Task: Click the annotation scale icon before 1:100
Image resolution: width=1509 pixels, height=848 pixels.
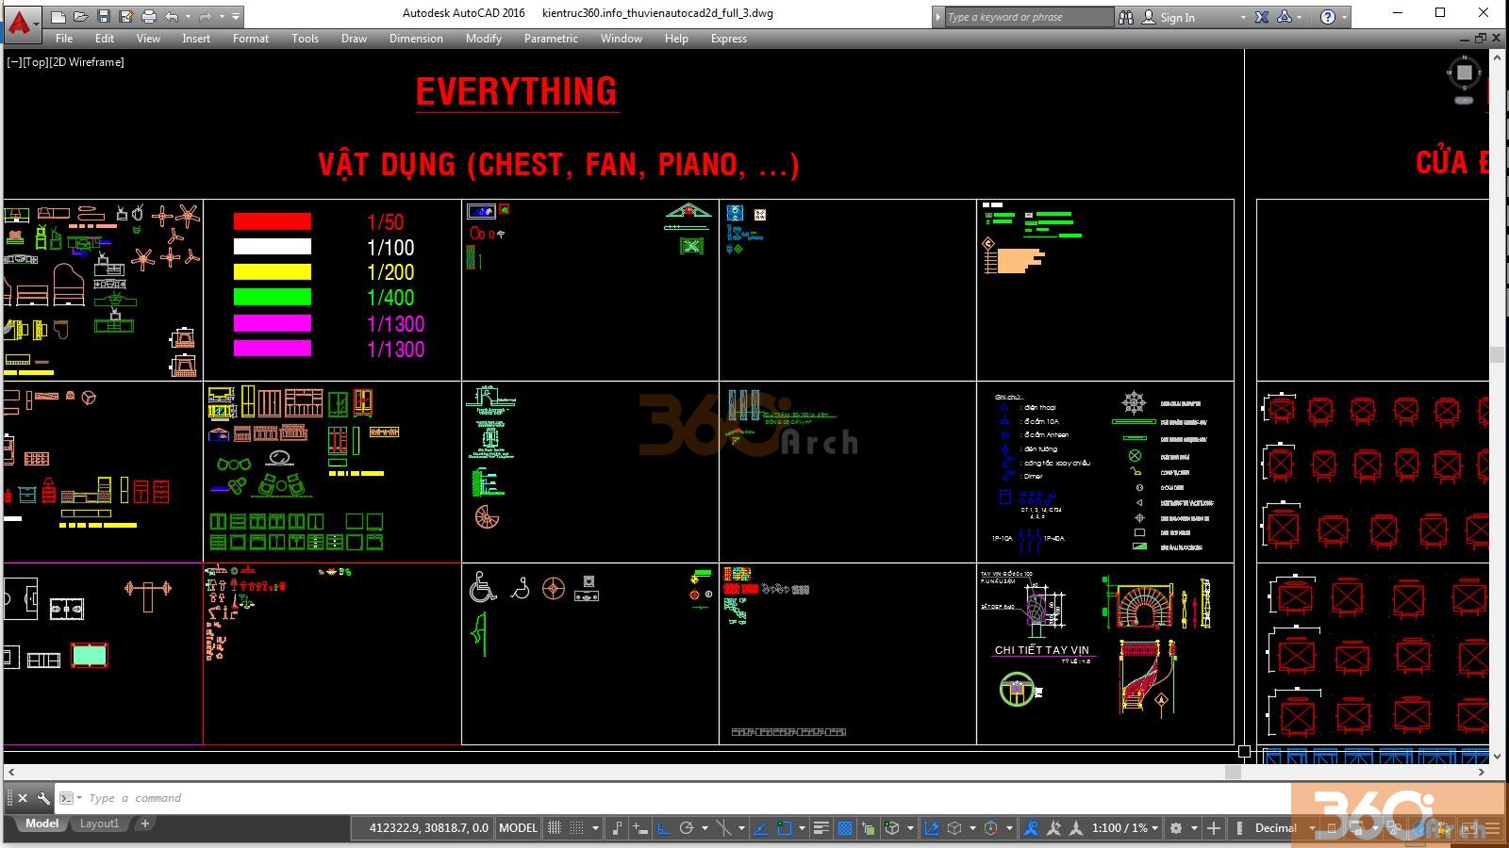Action: point(1076,828)
